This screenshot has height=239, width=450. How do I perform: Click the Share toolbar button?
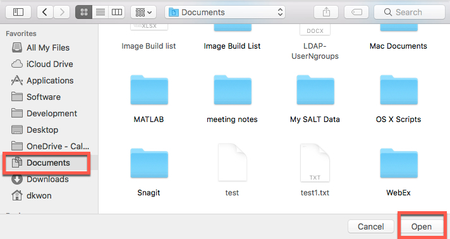[326, 12]
